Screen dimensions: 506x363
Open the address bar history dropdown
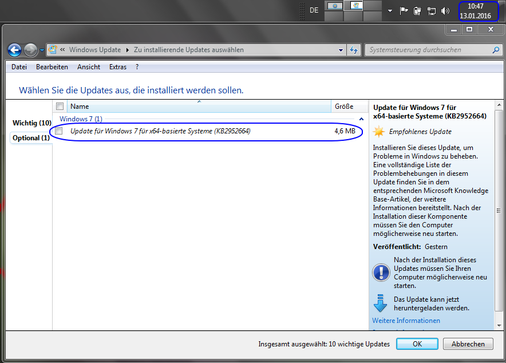tap(341, 50)
